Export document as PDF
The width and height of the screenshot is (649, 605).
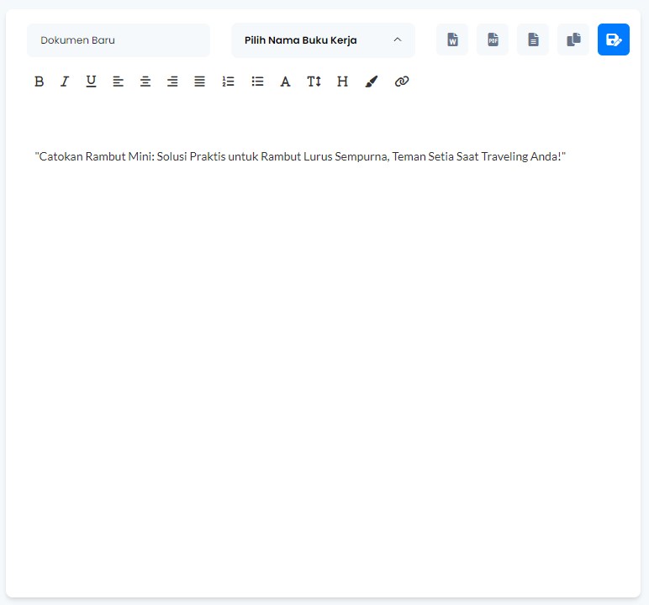(493, 39)
